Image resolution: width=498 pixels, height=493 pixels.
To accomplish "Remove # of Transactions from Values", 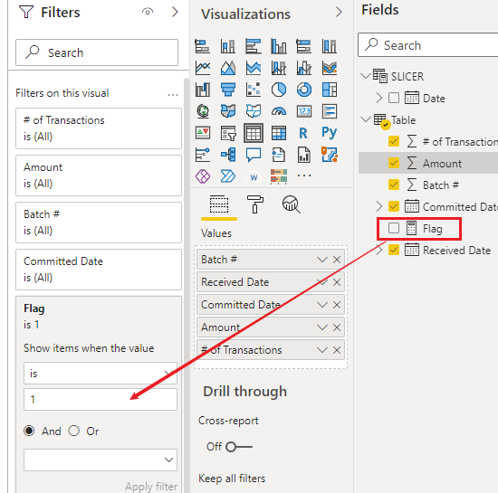I will (337, 350).
